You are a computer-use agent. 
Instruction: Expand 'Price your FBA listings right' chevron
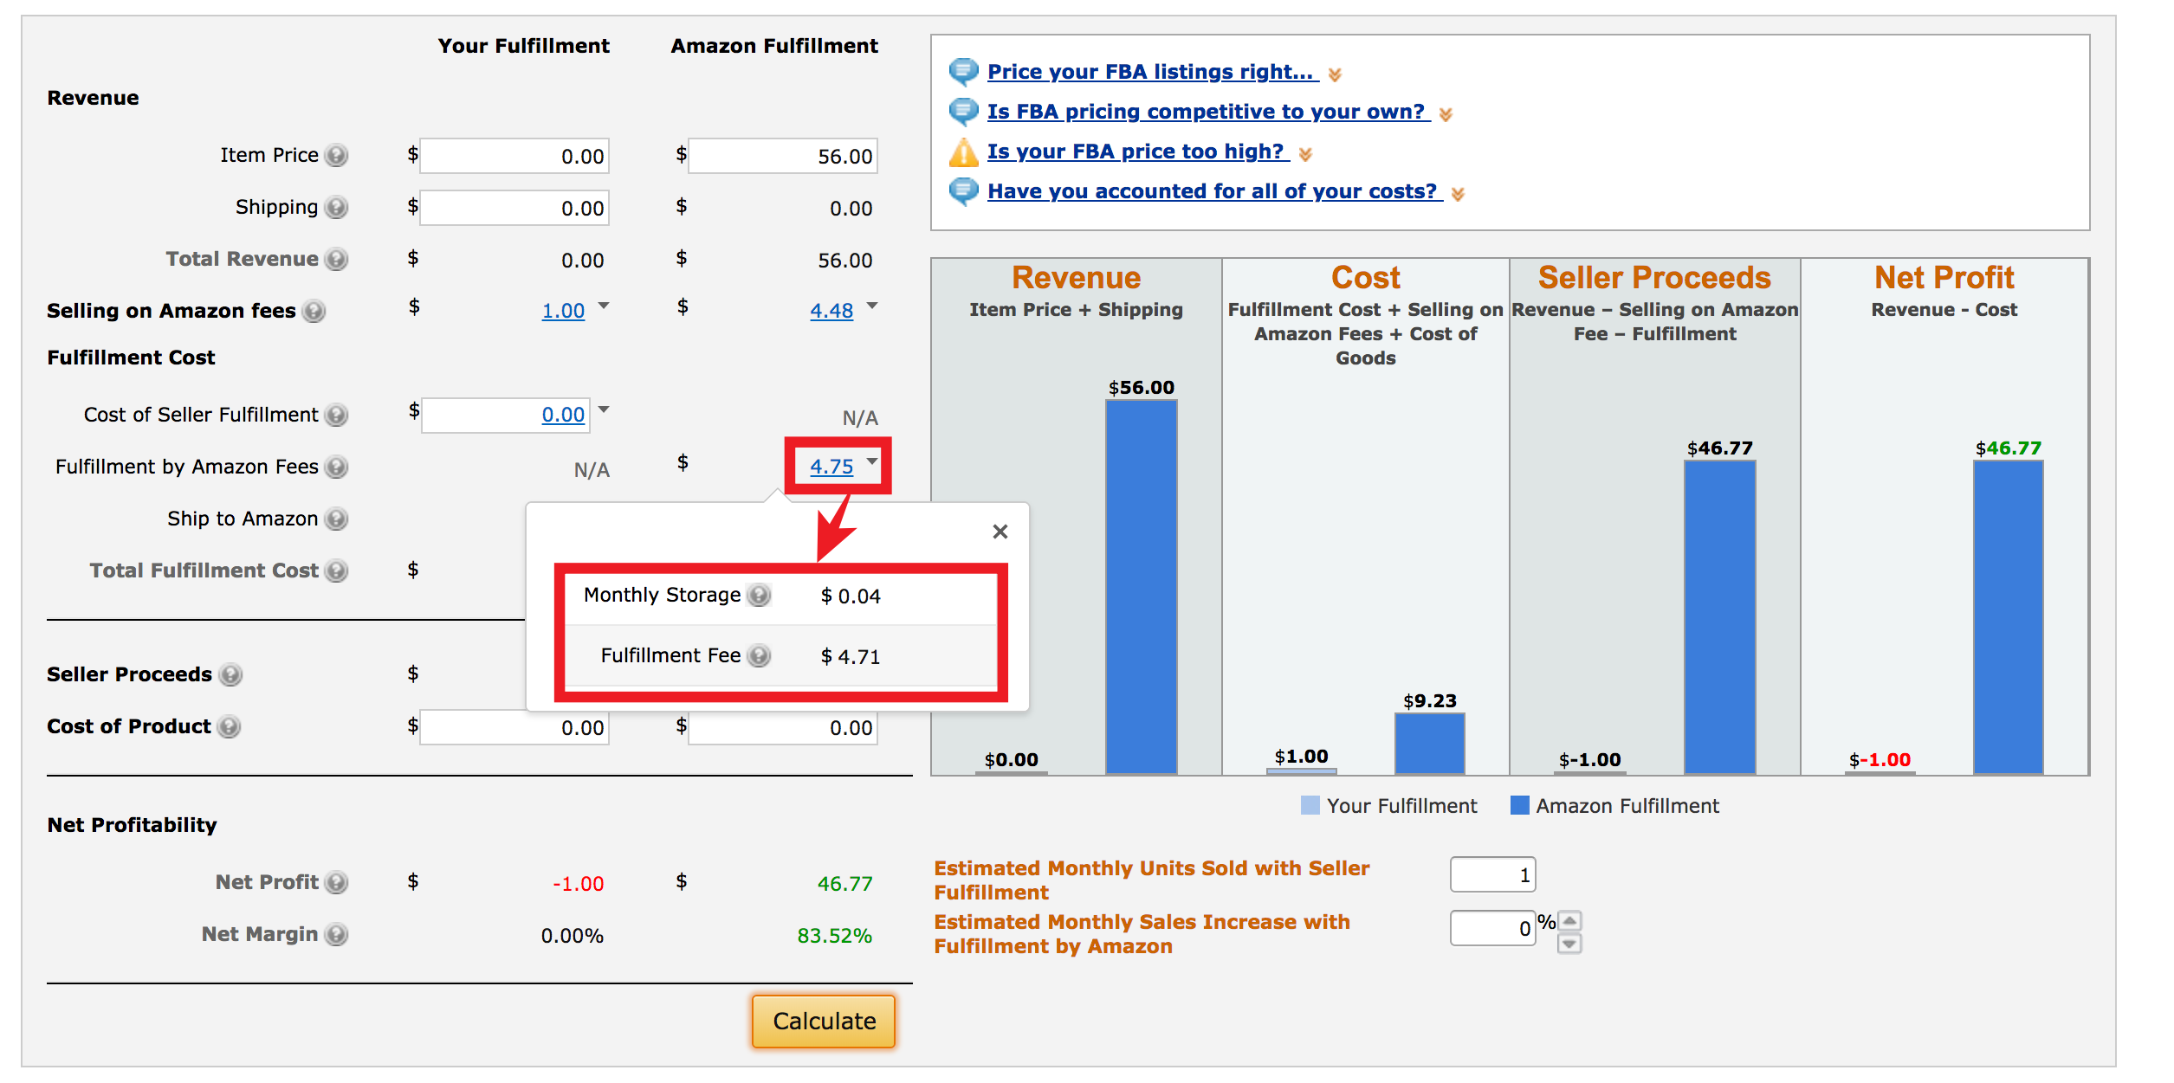[x=1335, y=75]
